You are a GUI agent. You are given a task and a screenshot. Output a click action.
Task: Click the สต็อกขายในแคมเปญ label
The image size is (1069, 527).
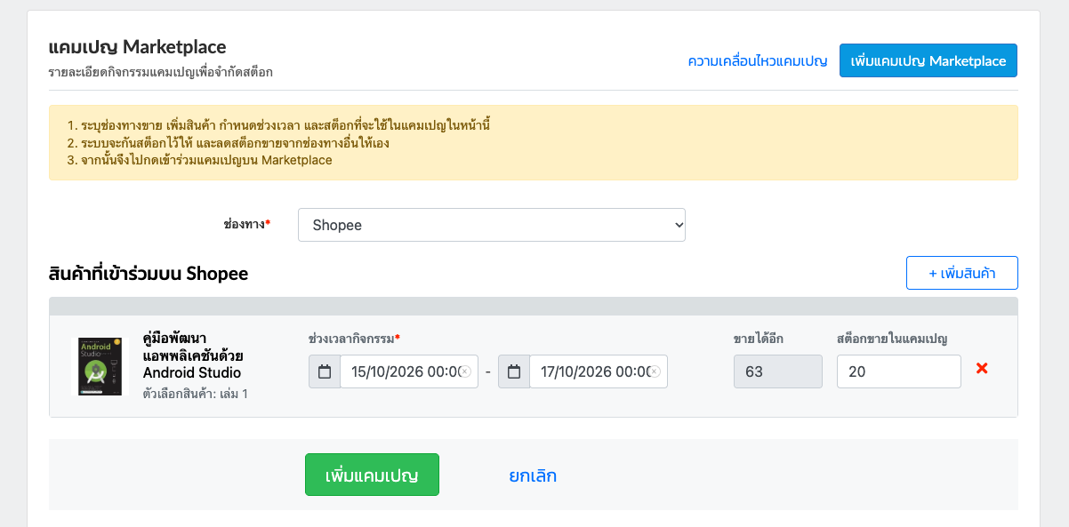[x=892, y=339]
